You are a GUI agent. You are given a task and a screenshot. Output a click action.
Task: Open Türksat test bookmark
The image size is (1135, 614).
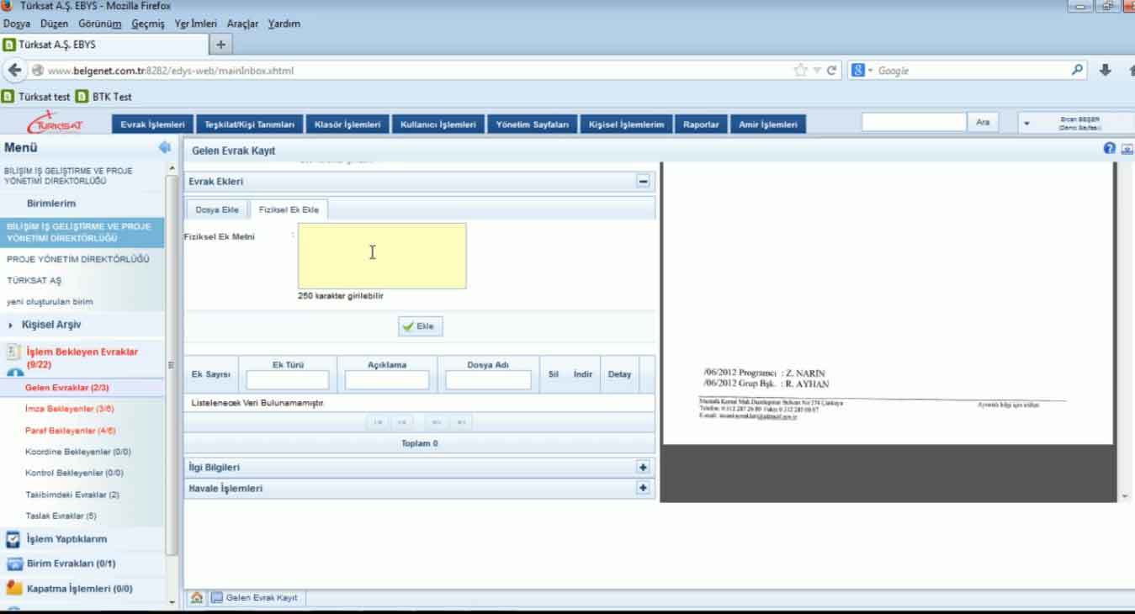tap(37, 97)
